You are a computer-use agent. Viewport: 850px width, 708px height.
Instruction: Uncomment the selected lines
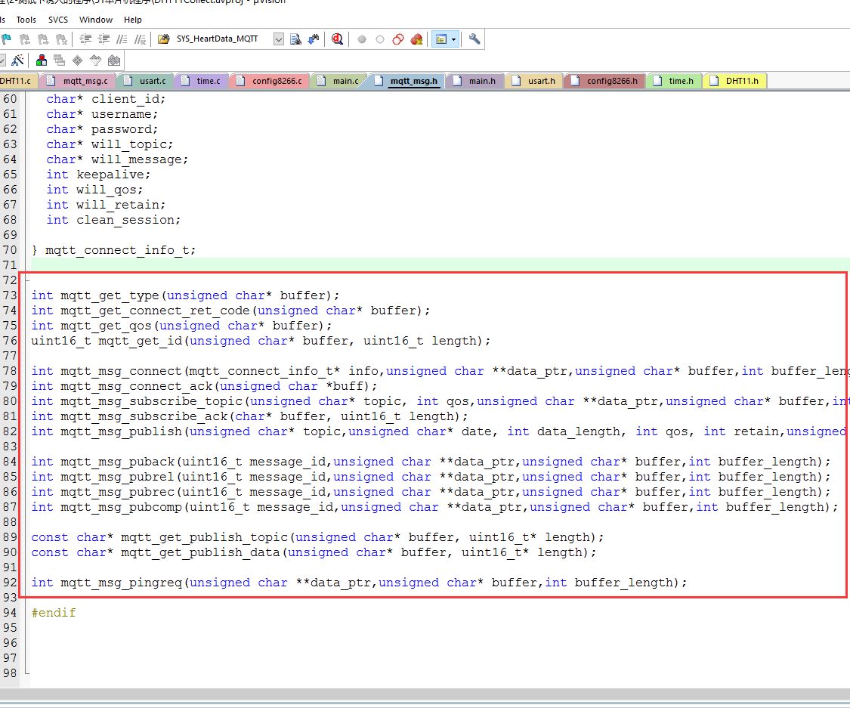pyautogui.click(x=141, y=39)
